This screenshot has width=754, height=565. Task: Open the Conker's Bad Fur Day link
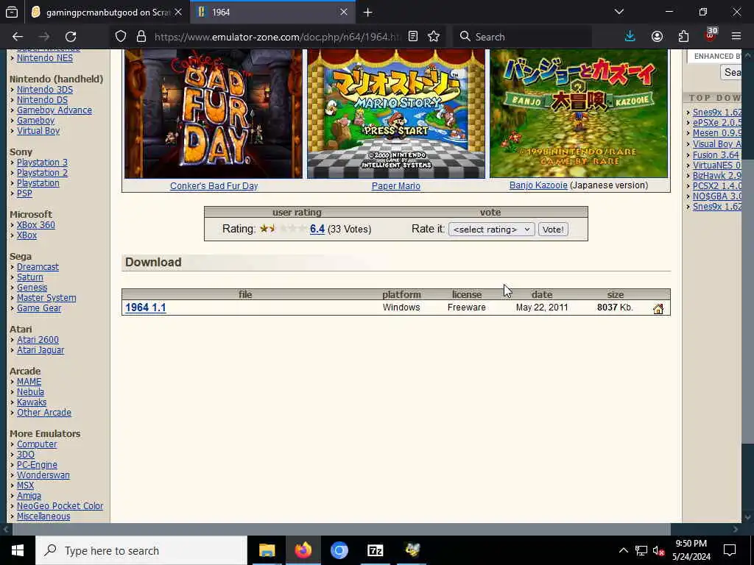click(x=214, y=186)
